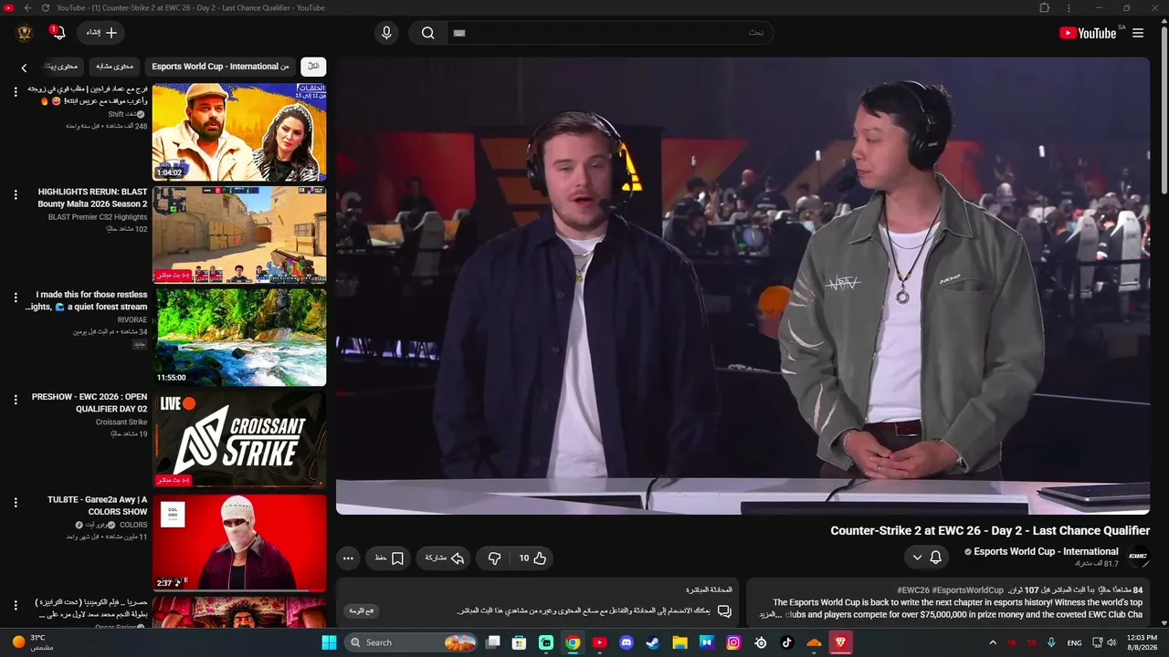
Task: Open options for PRESHOW EWC 2026 video
Action: [x=16, y=400]
